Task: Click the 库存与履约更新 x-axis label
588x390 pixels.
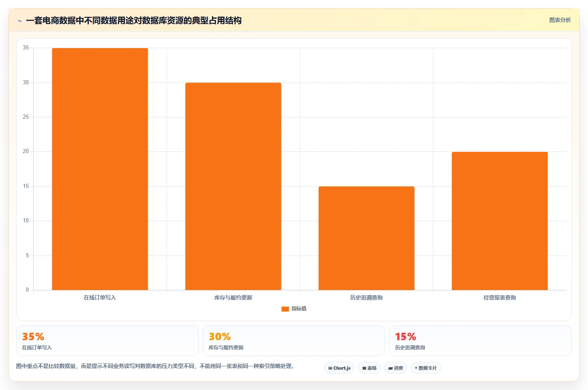Action: (233, 297)
